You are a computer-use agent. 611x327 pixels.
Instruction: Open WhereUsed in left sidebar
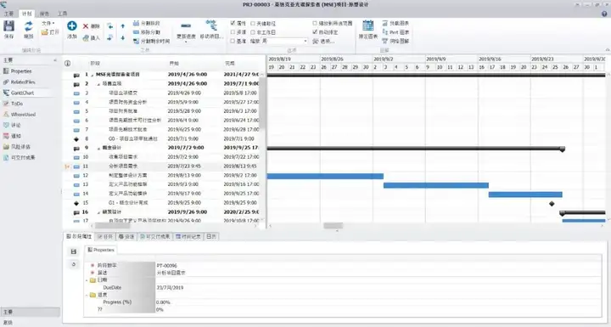pyautogui.click(x=23, y=115)
